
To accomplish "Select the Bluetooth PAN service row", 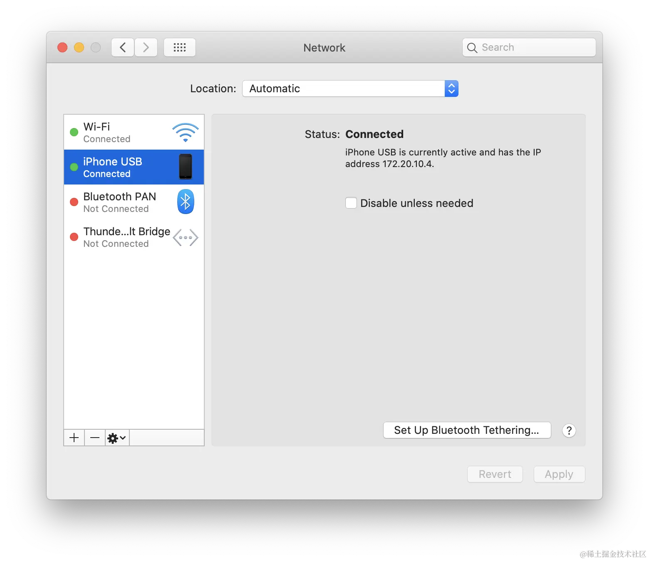I will pos(134,202).
